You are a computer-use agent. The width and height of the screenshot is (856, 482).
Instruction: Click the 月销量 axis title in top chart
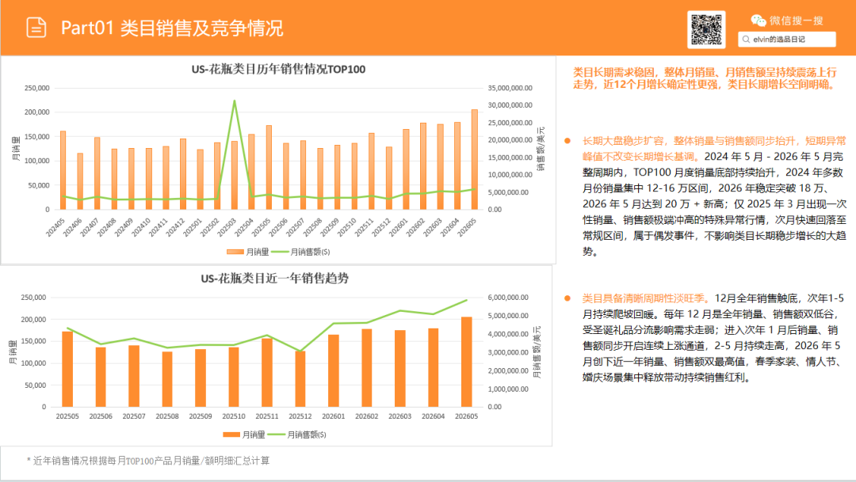coord(16,149)
